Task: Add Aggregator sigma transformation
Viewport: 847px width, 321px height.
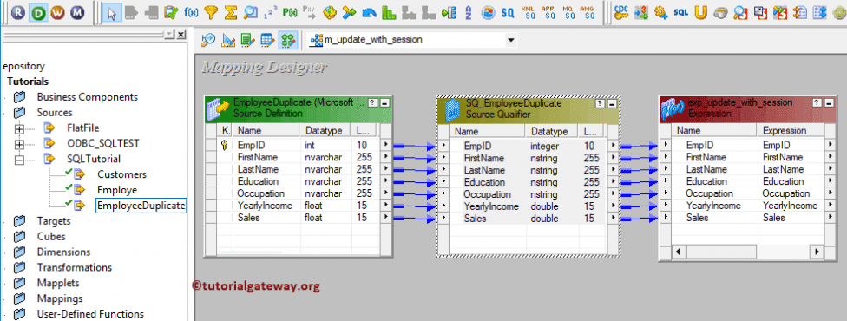Action: (231, 13)
